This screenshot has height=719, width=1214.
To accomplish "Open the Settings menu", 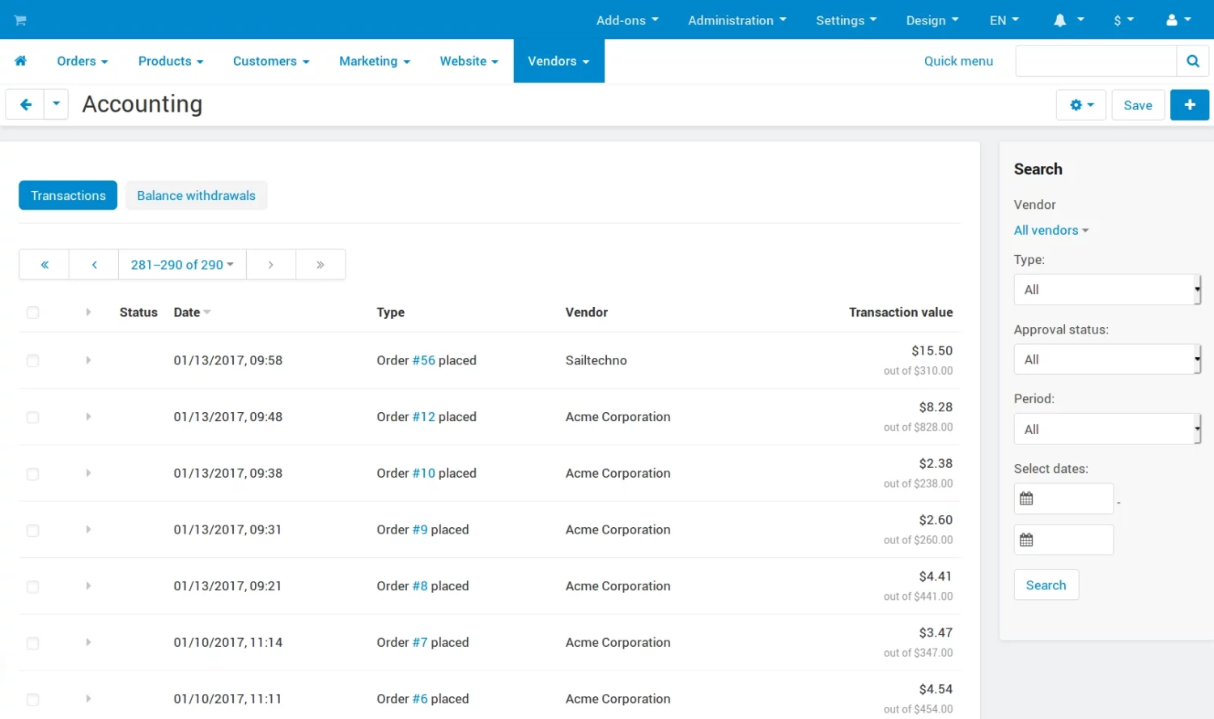I will [x=846, y=20].
